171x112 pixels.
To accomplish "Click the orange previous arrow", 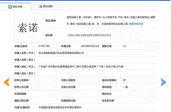I will (6, 82).
